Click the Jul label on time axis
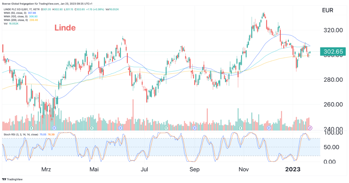The height and width of the screenshot is (183, 349). pos(144,169)
